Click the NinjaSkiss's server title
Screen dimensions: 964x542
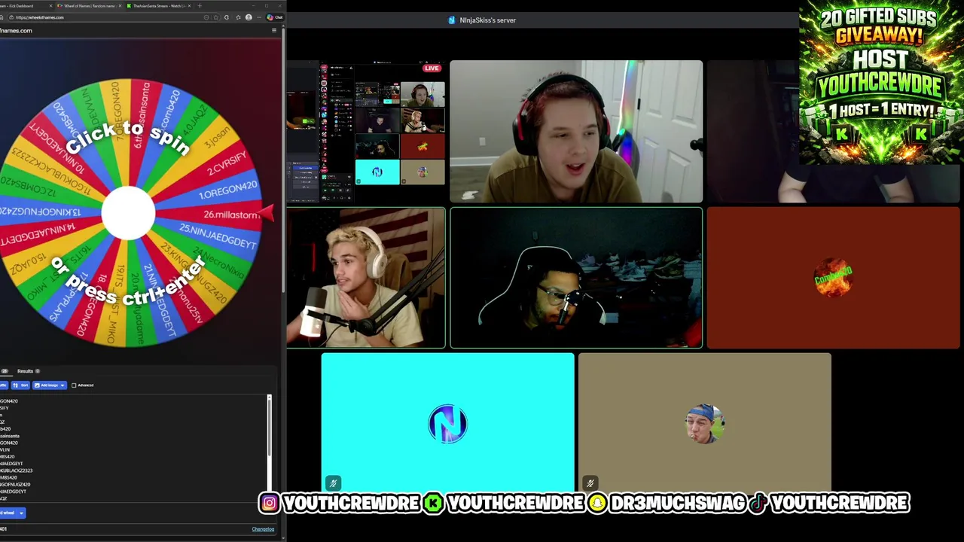(487, 20)
